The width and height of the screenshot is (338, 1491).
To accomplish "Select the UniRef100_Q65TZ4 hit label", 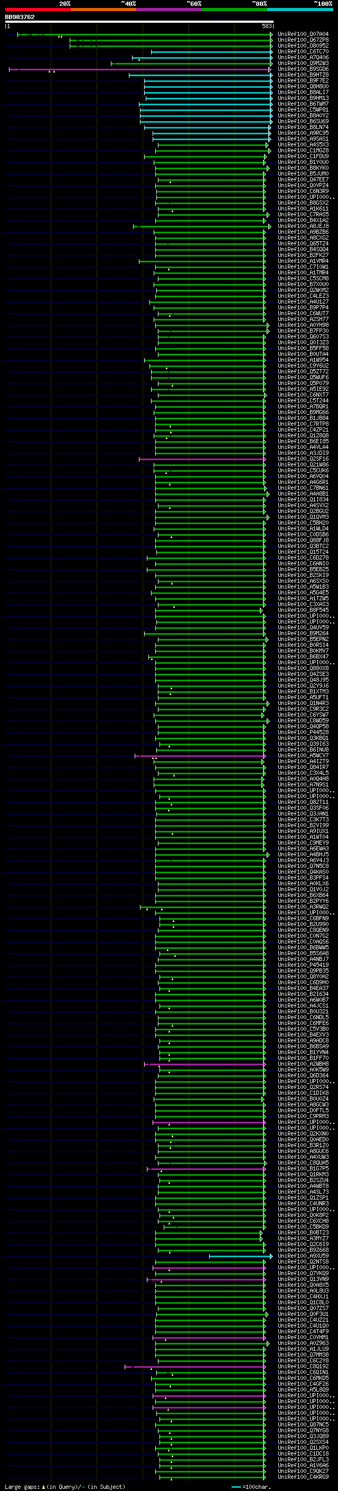I will coord(303,244).
